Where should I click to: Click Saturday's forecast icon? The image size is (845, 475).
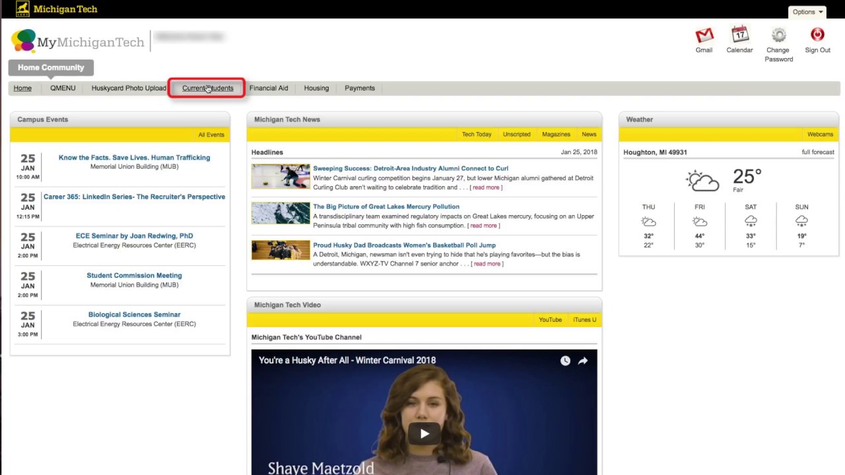tap(751, 222)
